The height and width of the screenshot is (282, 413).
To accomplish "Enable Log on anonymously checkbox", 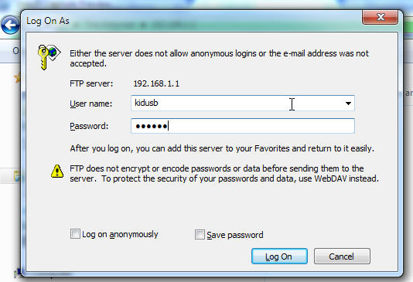I will 75,233.
